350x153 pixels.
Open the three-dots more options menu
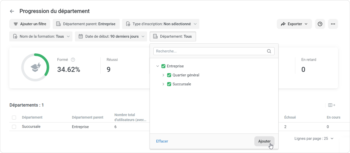333,24
